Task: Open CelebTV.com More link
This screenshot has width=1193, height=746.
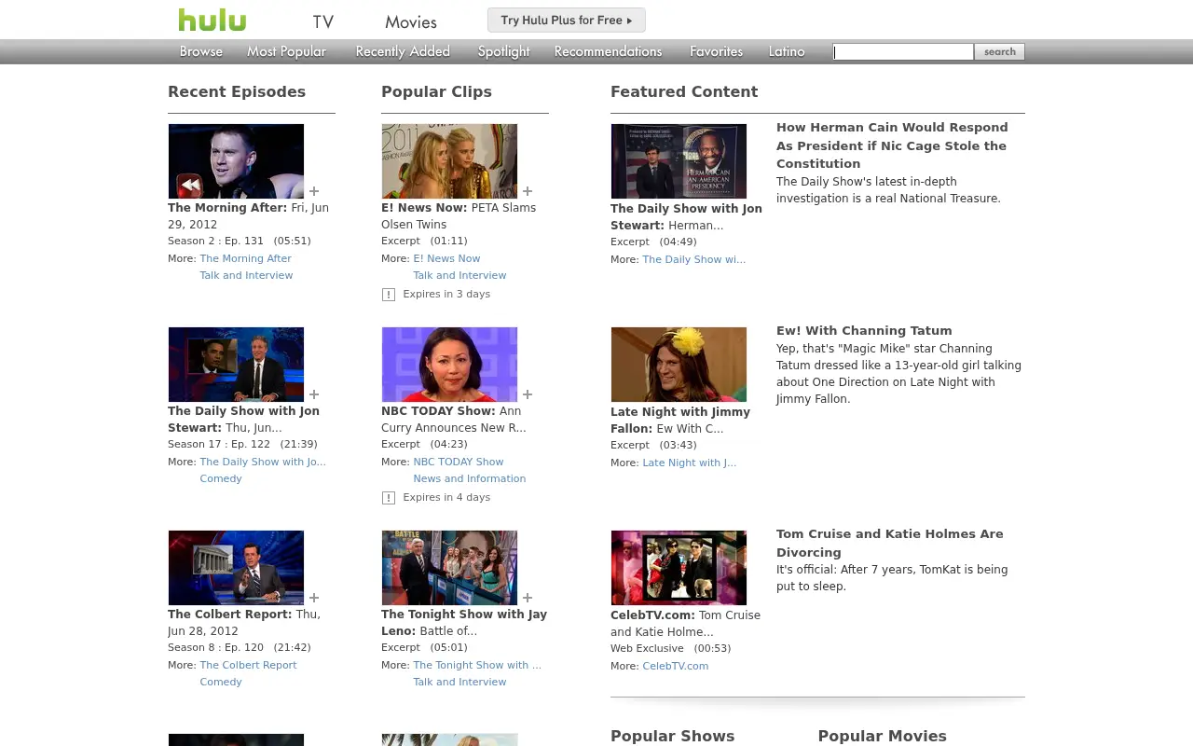Action: pos(675,666)
